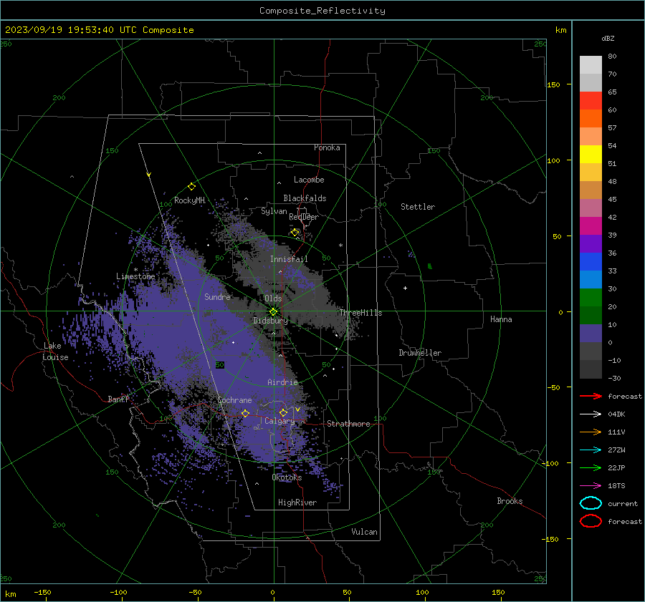Click the Lacombe city label
The height and width of the screenshot is (602, 645).
(309, 180)
